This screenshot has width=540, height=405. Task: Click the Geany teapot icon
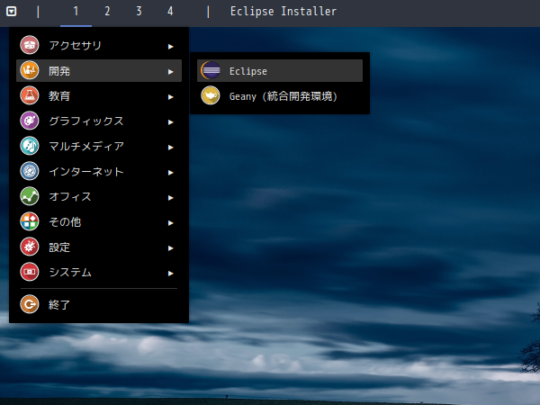pos(211,95)
